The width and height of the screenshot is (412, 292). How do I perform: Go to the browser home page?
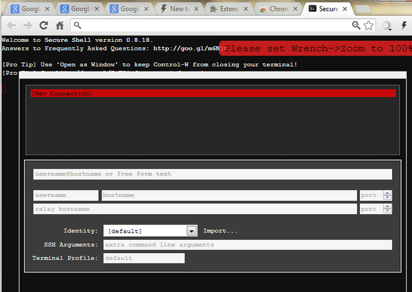60,25
